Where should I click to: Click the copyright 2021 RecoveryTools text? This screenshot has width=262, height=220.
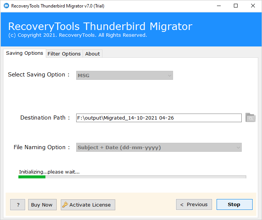(78, 35)
